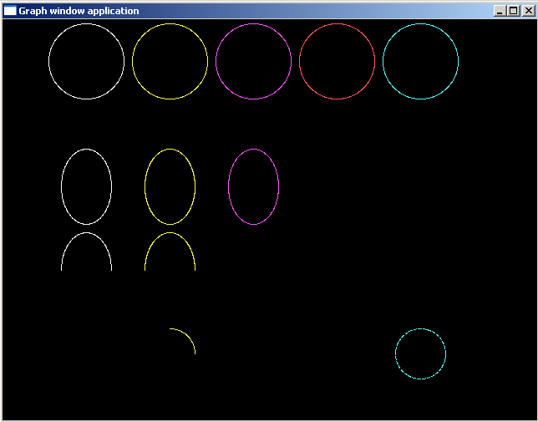
Task: Open the window system menu icon
Action: coord(10,11)
